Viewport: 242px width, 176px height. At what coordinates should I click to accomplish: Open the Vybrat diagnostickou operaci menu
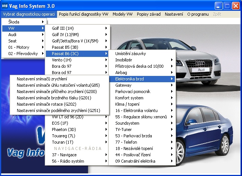[29, 14]
